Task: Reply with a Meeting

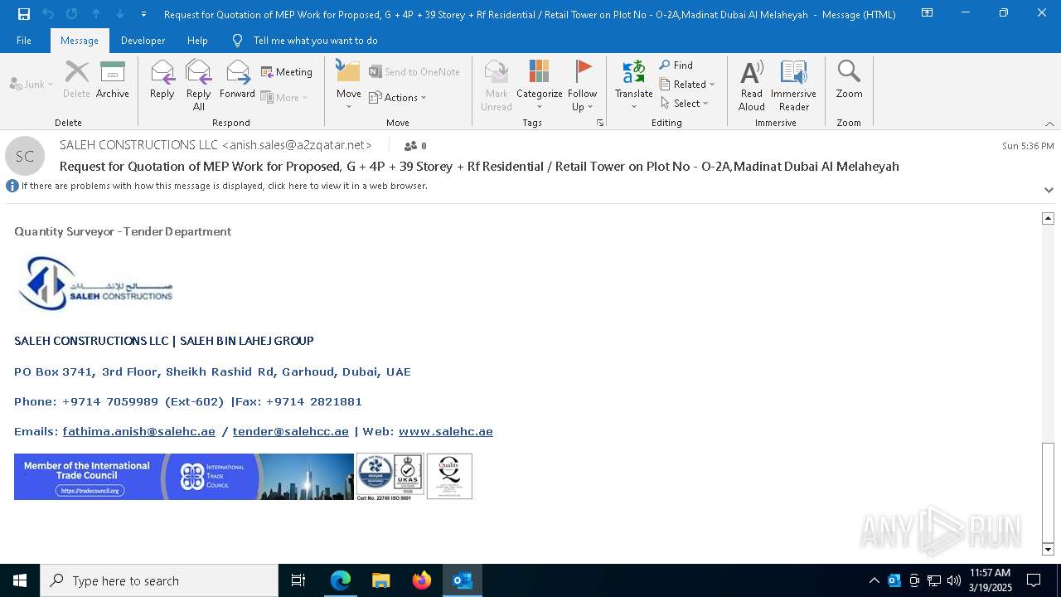Action: click(x=287, y=72)
